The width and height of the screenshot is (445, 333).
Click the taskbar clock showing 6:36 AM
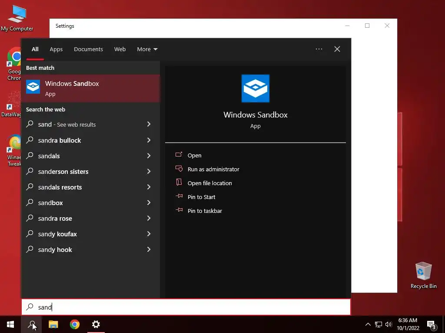click(408, 324)
